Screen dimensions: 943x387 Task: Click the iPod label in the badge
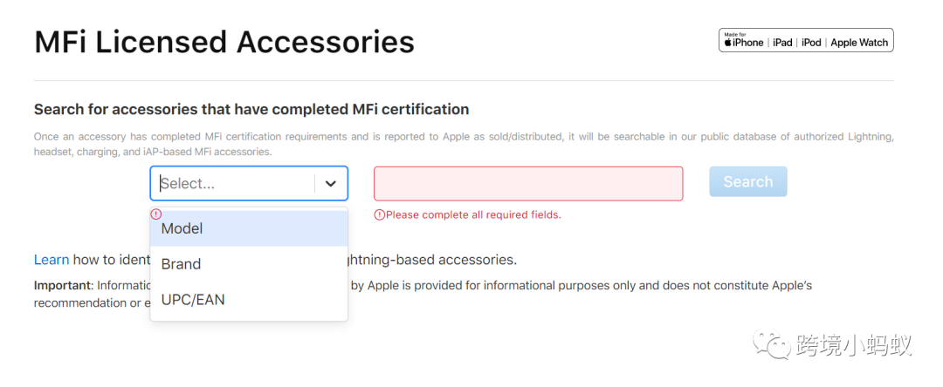pyautogui.click(x=811, y=42)
